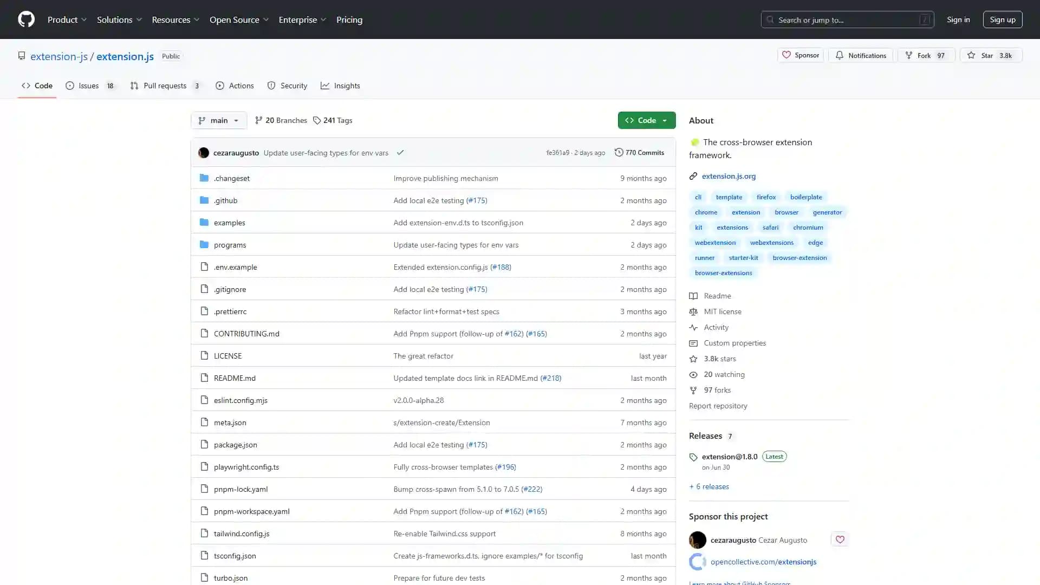Image resolution: width=1040 pixels, height=585 pixels.
Task: Star the repository
Action: (991, 55)
